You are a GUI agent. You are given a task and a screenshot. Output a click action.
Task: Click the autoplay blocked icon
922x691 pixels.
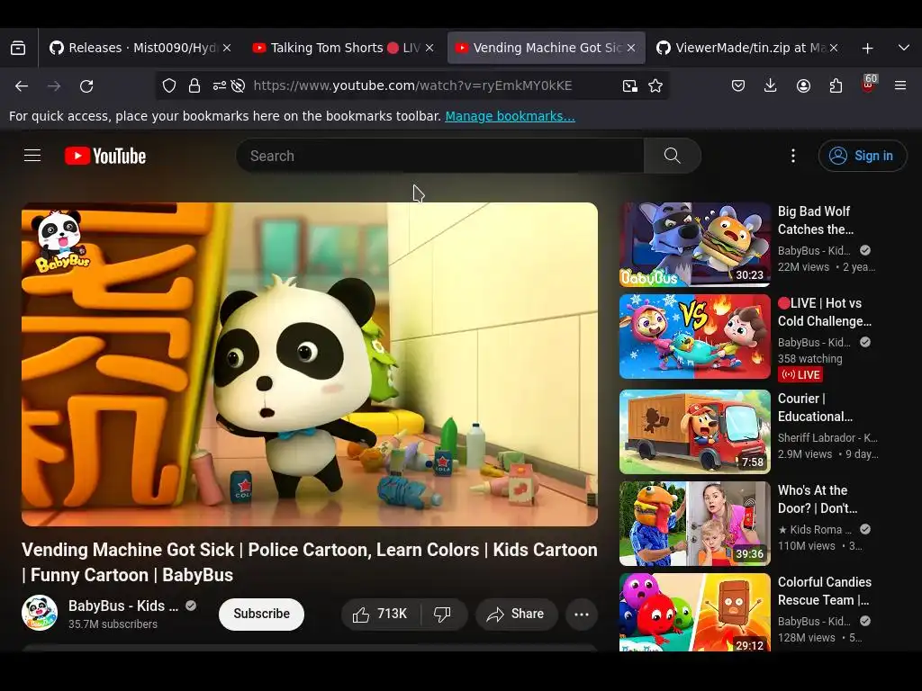[238, 85]
